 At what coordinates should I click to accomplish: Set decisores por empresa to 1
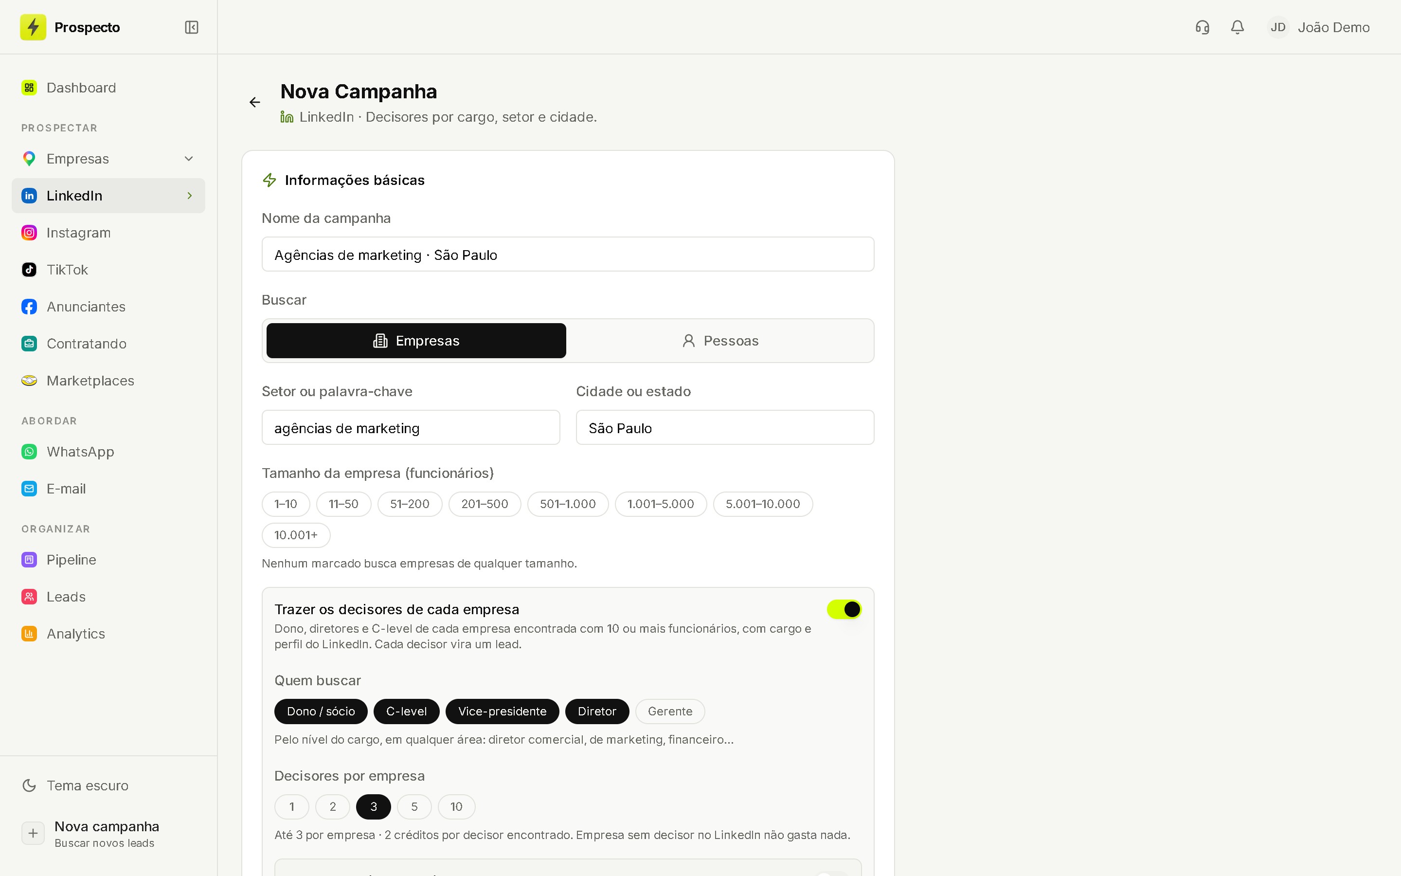[292, 807]
